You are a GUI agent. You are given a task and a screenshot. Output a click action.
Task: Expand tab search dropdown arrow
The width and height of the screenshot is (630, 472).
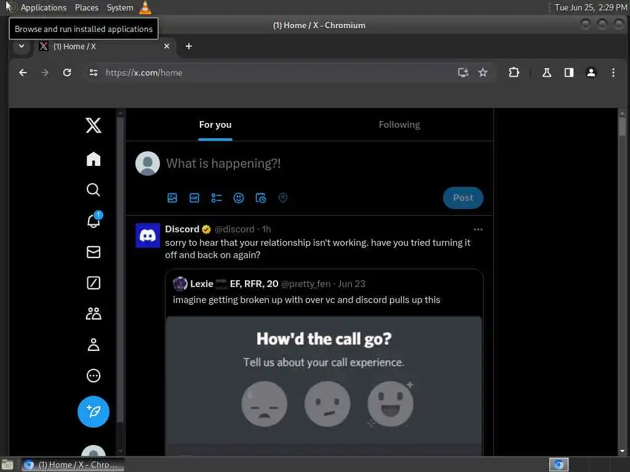[x=22, y=46]
